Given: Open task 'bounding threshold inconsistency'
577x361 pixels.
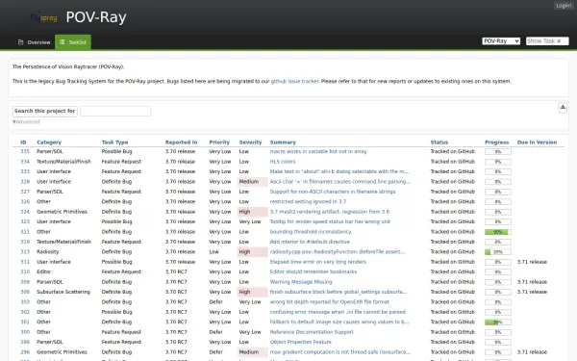Looking at the screenshot, I should pos(311,232).
